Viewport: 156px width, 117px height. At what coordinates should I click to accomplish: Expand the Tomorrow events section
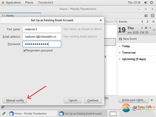tap(119, 53)
